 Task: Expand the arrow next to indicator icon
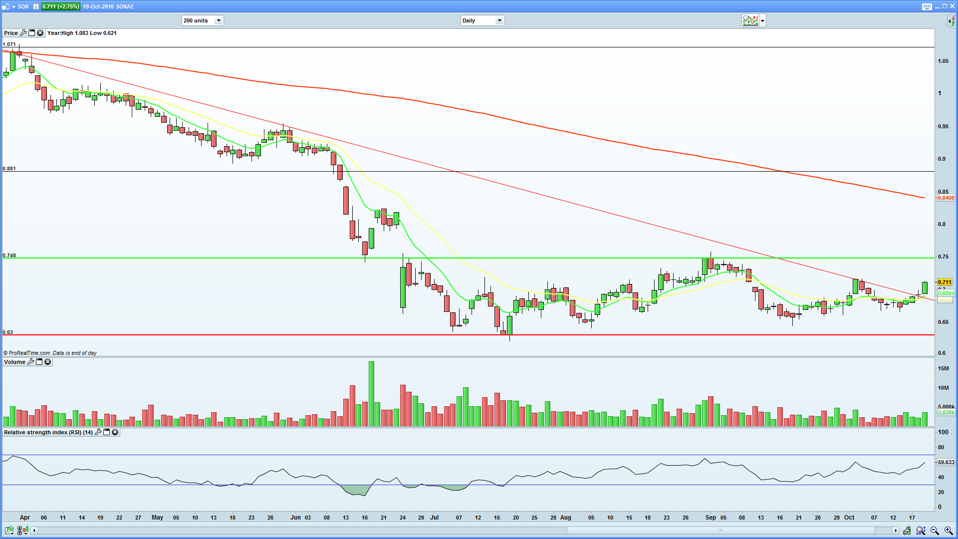click(762, 20)
